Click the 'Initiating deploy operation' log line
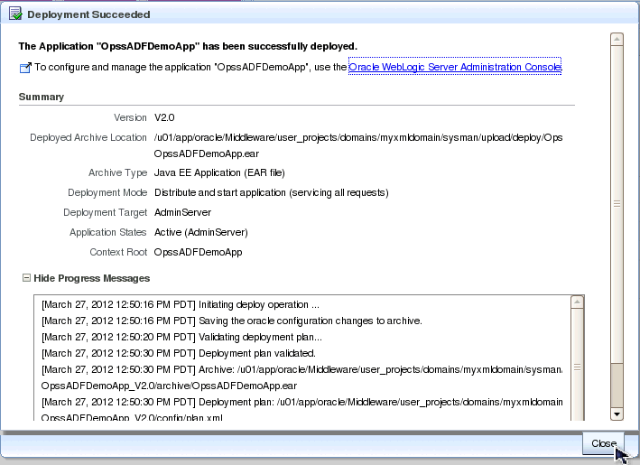 coord(181,304)
